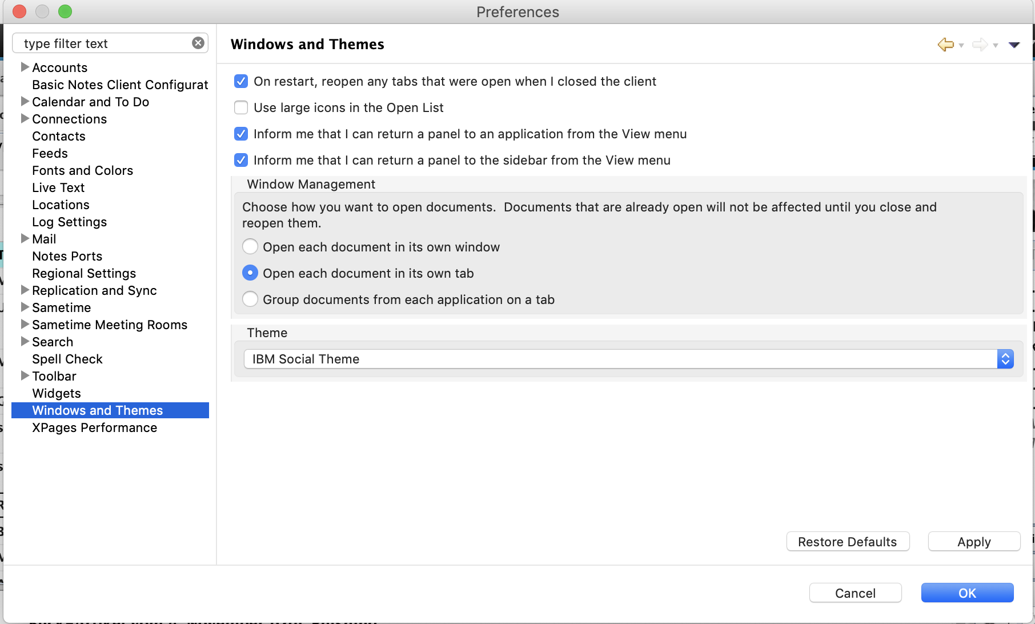Select the Spell Check preference page
The height and width of the screenshot is (624, 1035).
pyautogui.click(x=67, y=359)
